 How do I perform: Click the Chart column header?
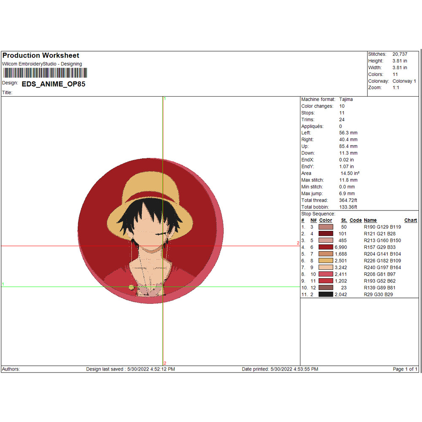[411, 220]
